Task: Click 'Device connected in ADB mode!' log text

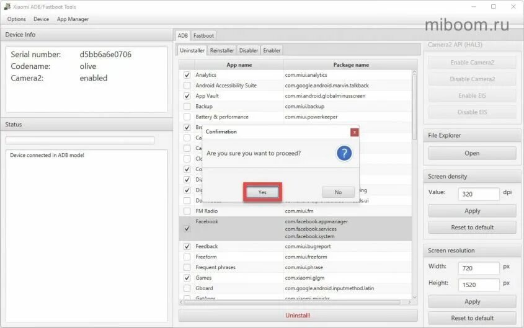Action: (47, 155)
